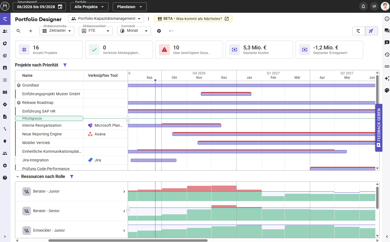This screenshot has width=390, height=242.
Task: Open the Portfolio-Kapazitätsmanagement dropdown
Action: 106,19
